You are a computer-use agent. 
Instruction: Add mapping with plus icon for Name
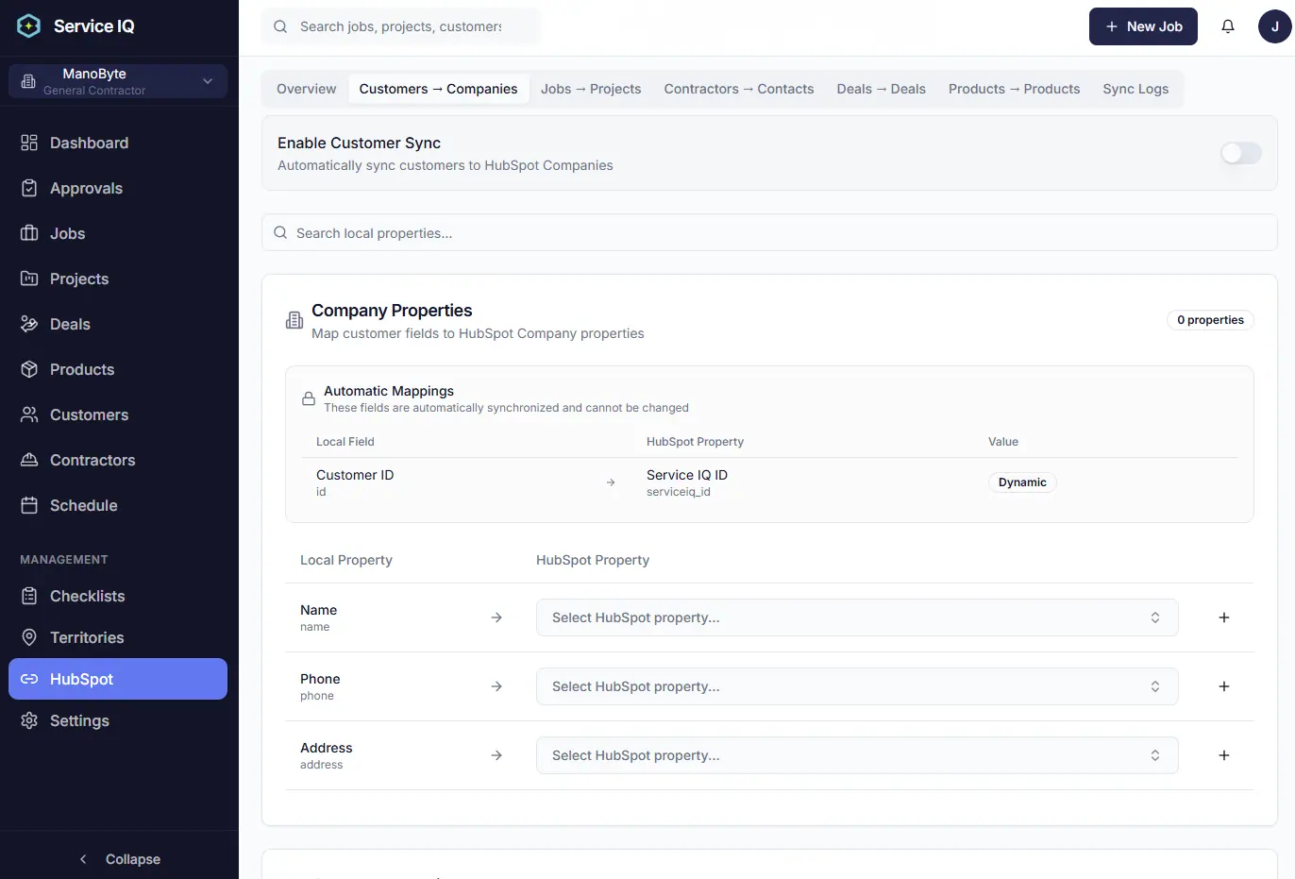coord(1224,617)
